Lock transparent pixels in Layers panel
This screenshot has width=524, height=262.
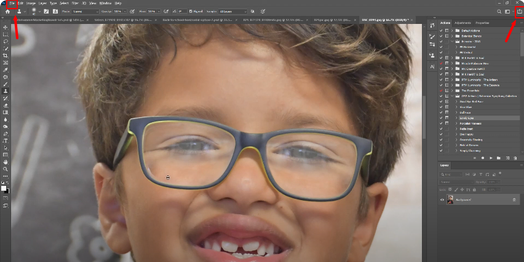coord(450,190)
